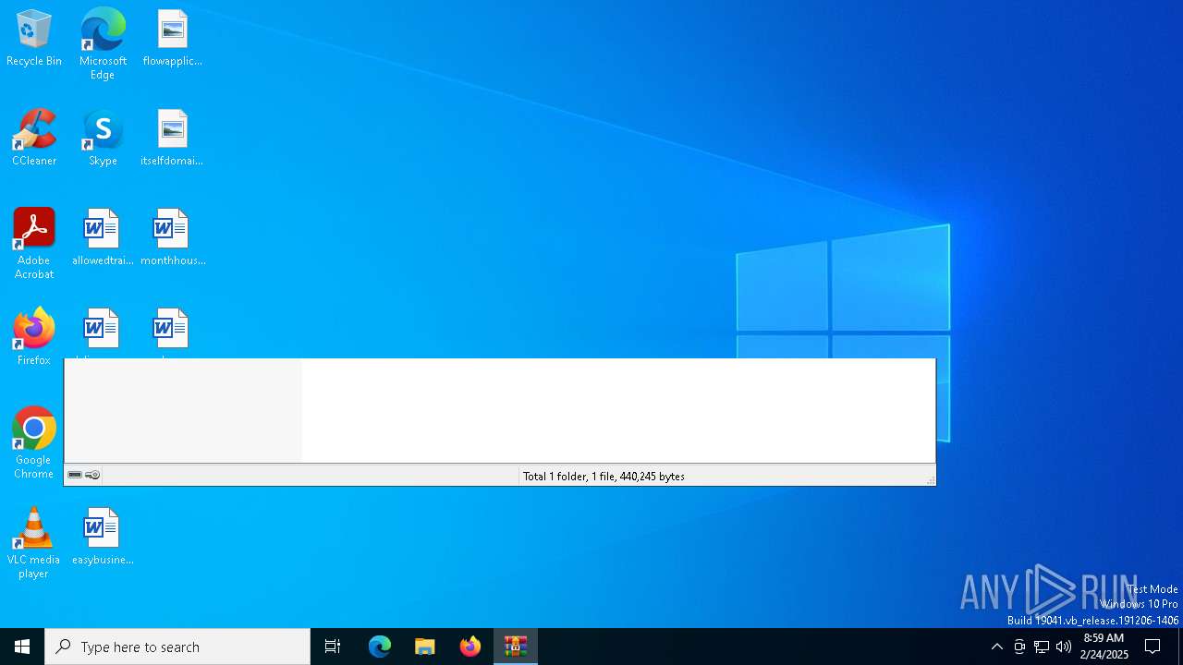Viewport: 1183px width, 665px height.
Task: Open the Recycle Bin desktop icon
Action: click(x=34, y=38)
